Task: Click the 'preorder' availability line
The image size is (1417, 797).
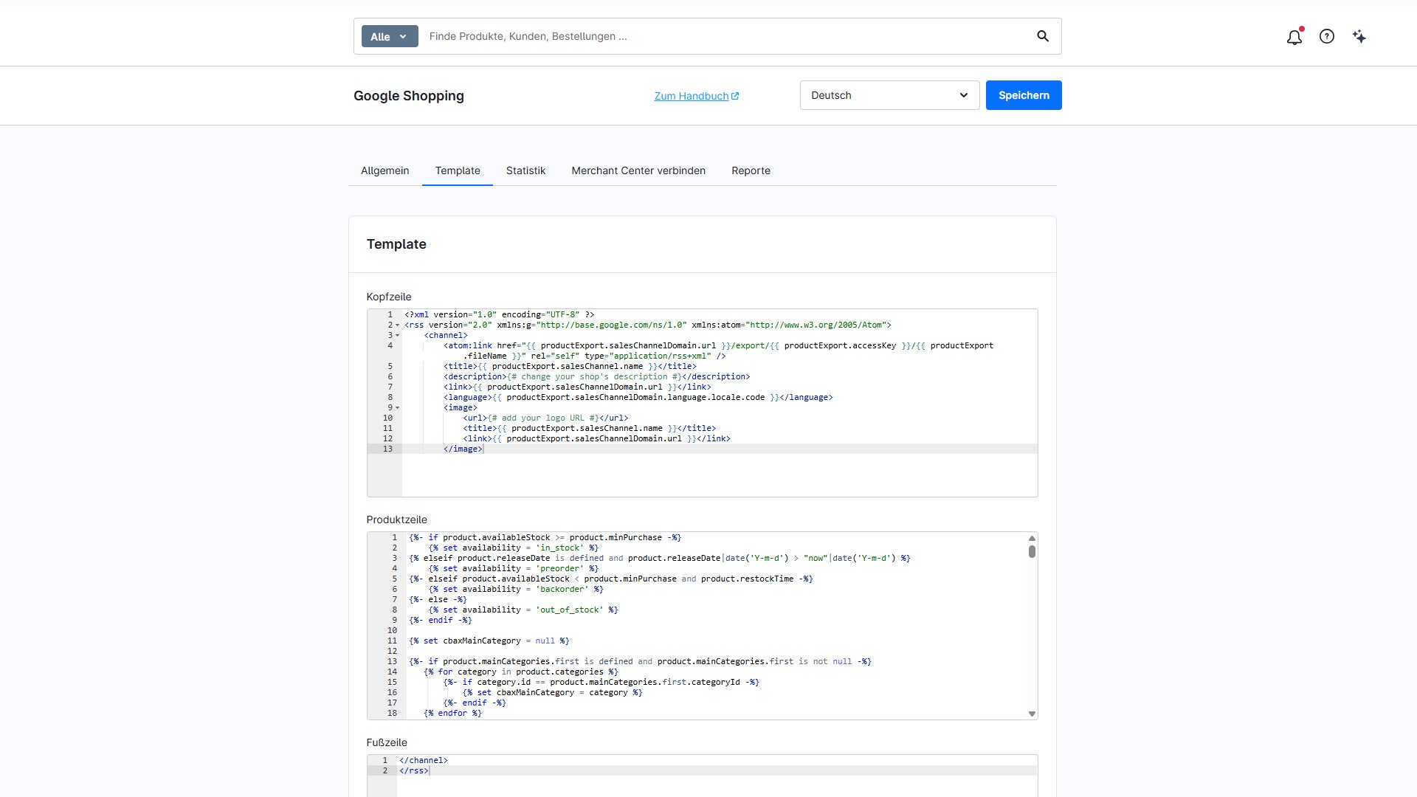Action: (x=514, y=569)
